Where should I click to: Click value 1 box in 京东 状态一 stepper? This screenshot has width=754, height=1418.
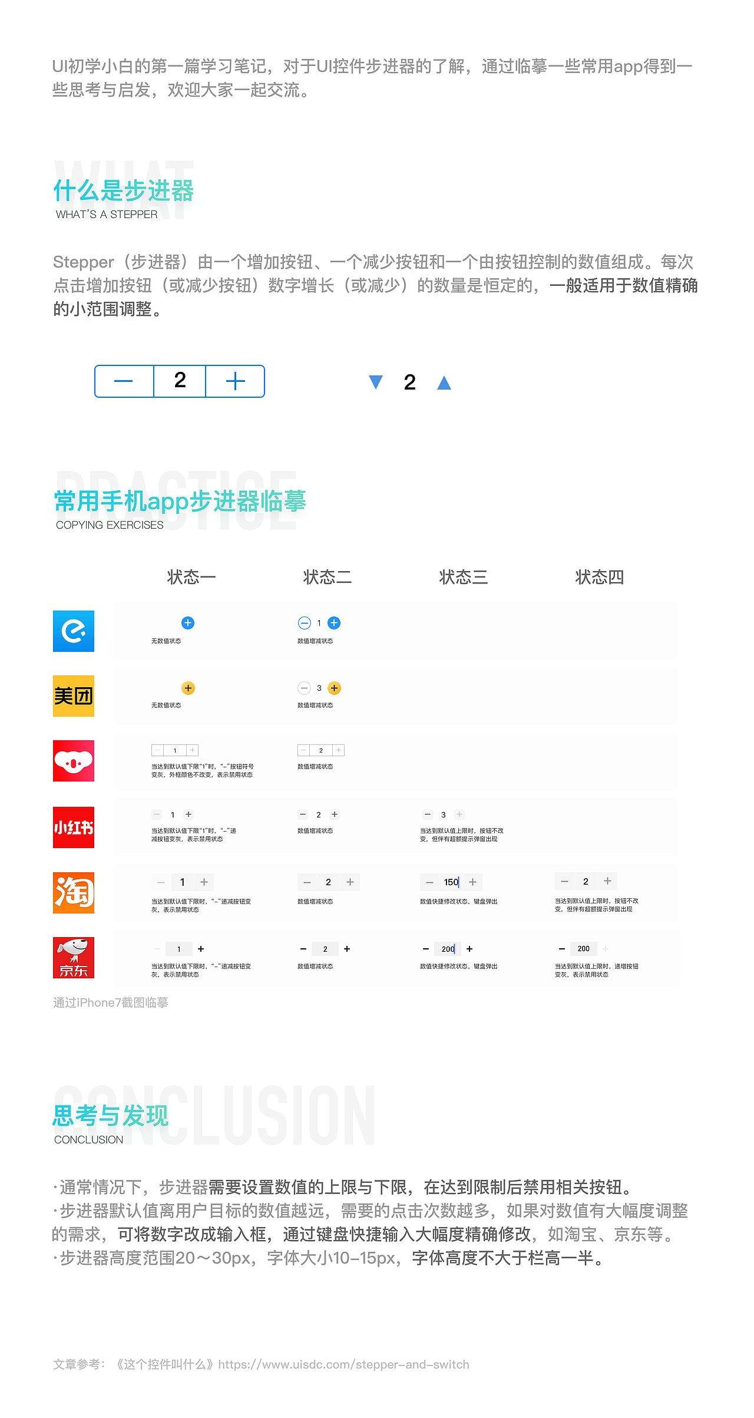click(x=179, y=949)
